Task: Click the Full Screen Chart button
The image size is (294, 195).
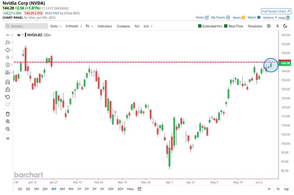Action: click(276, 11)
